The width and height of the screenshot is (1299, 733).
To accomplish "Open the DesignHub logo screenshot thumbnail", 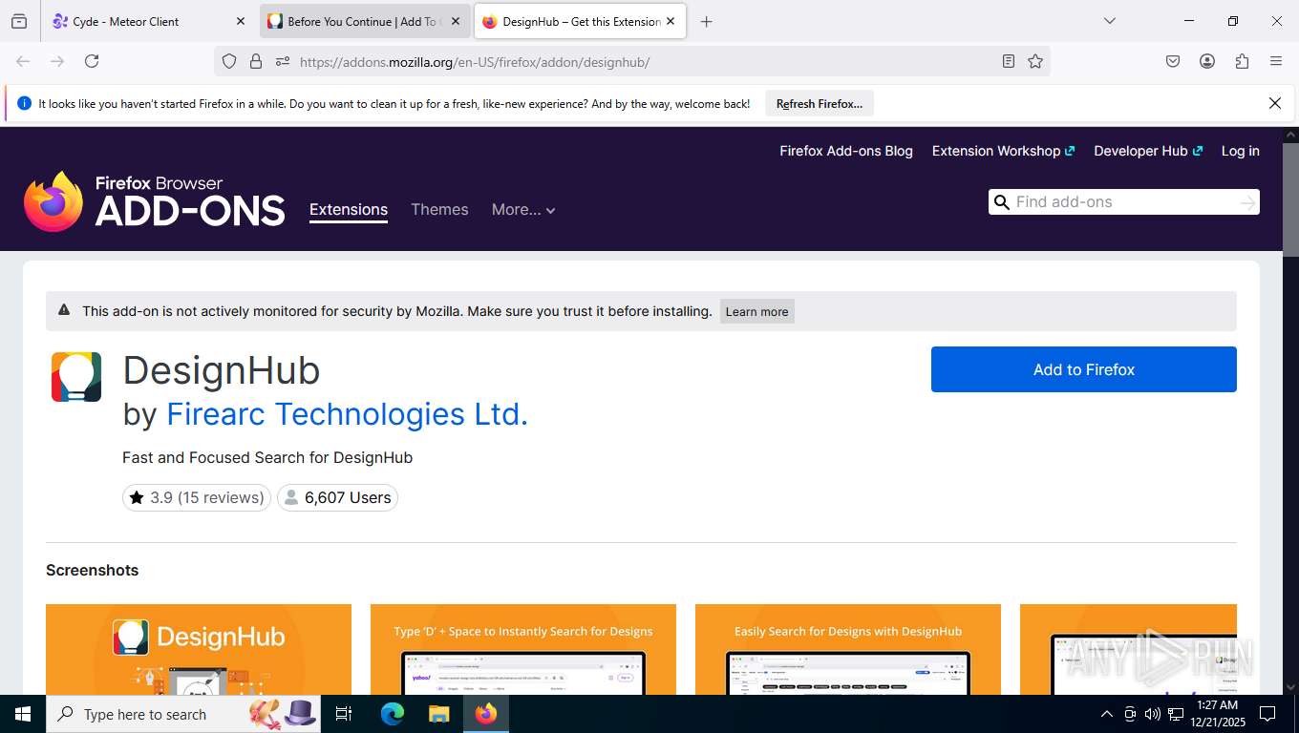I will [199, 649].
